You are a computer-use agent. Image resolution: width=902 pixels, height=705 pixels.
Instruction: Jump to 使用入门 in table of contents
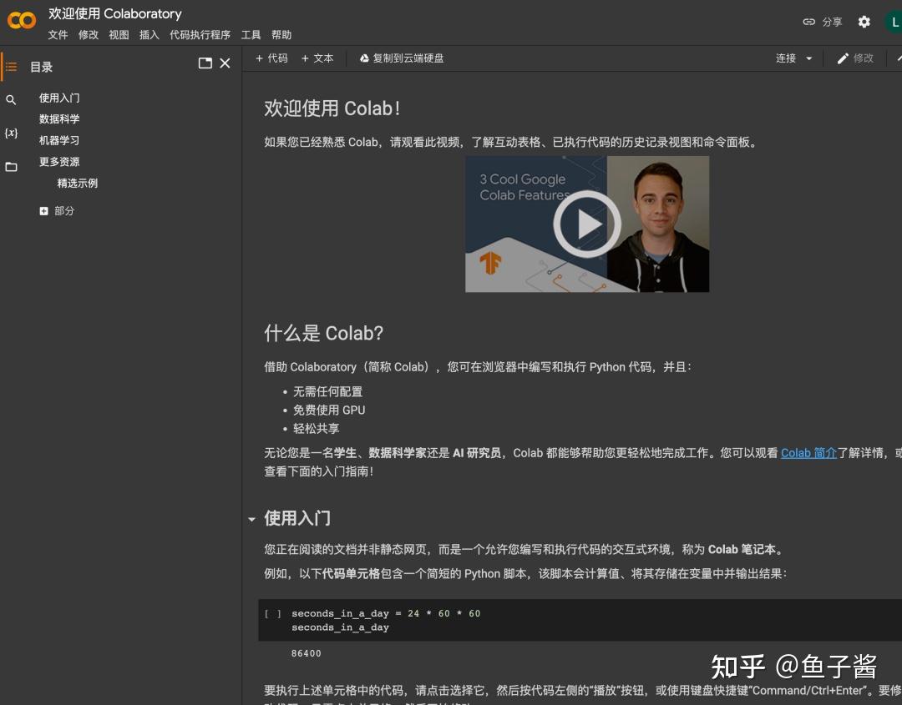tap(59, 98)
